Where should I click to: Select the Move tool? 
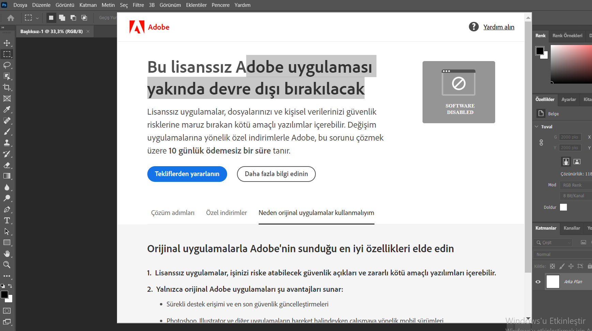click(7, 43)
